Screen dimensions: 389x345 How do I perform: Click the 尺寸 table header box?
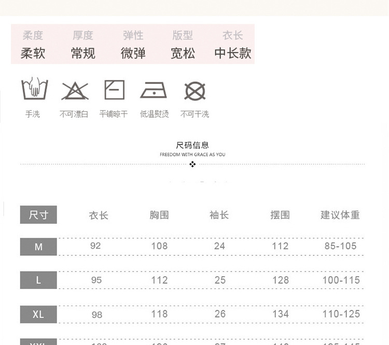coord(38,214)
